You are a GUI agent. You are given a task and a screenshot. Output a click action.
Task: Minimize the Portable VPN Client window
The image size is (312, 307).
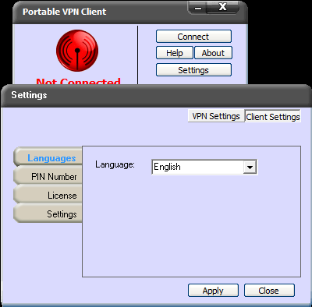pos(197,8)
